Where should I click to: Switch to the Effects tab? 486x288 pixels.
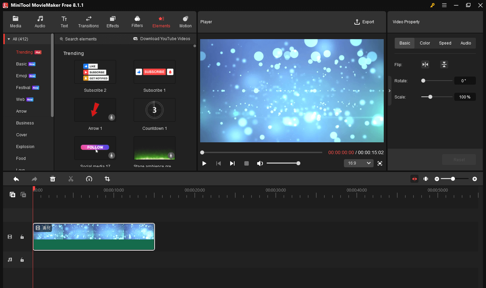113,22
